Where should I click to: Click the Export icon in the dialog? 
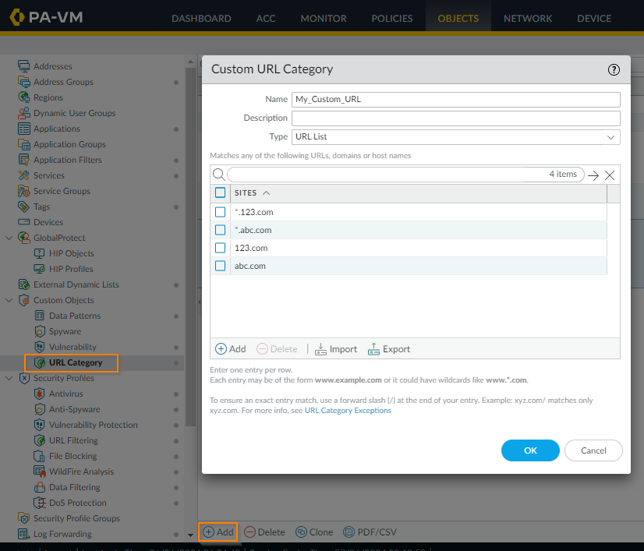pos(373,349)
